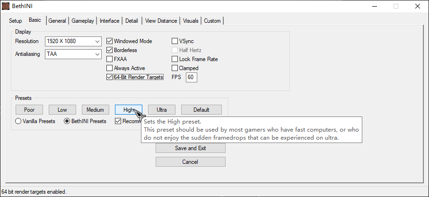Select the Vanilla Presets radio button
The height and width of the screenshot is (197, 429).
18,121
